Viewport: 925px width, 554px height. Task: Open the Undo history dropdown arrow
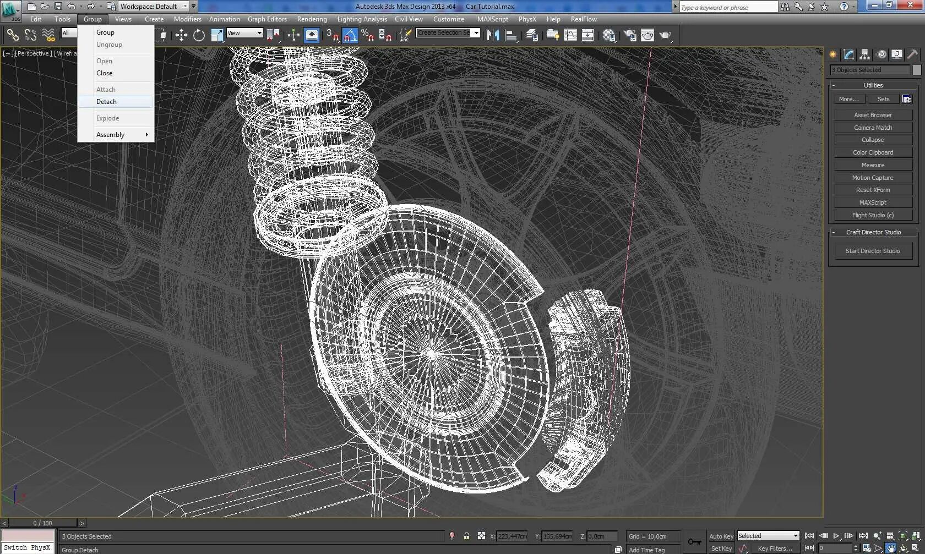(81, 7)
